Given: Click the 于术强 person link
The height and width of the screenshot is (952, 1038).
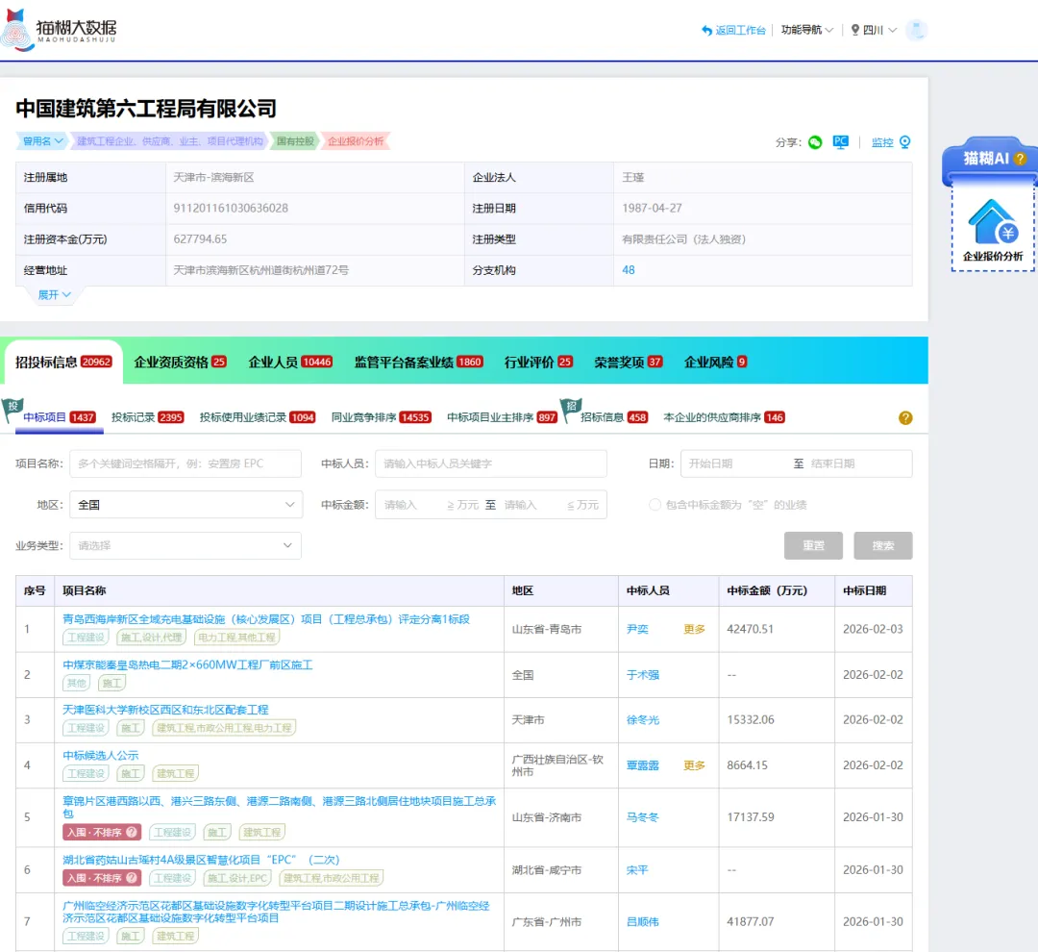Looking at the screenshot, I should tap(643, 675).
